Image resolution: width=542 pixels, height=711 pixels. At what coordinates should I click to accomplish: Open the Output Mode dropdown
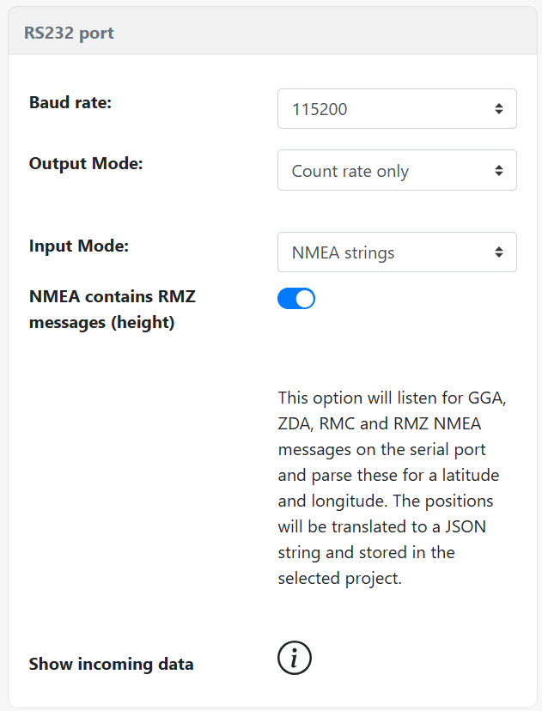396,170
